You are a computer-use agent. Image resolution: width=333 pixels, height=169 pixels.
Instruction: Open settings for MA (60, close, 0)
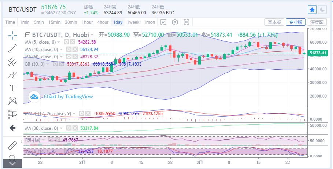coord(69,56)
